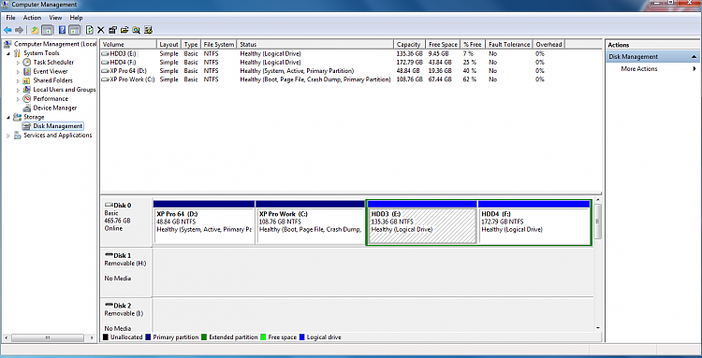This screenshot has height=358, width=702.
Task: Select the Storage node
Action: tap(34, 117)
